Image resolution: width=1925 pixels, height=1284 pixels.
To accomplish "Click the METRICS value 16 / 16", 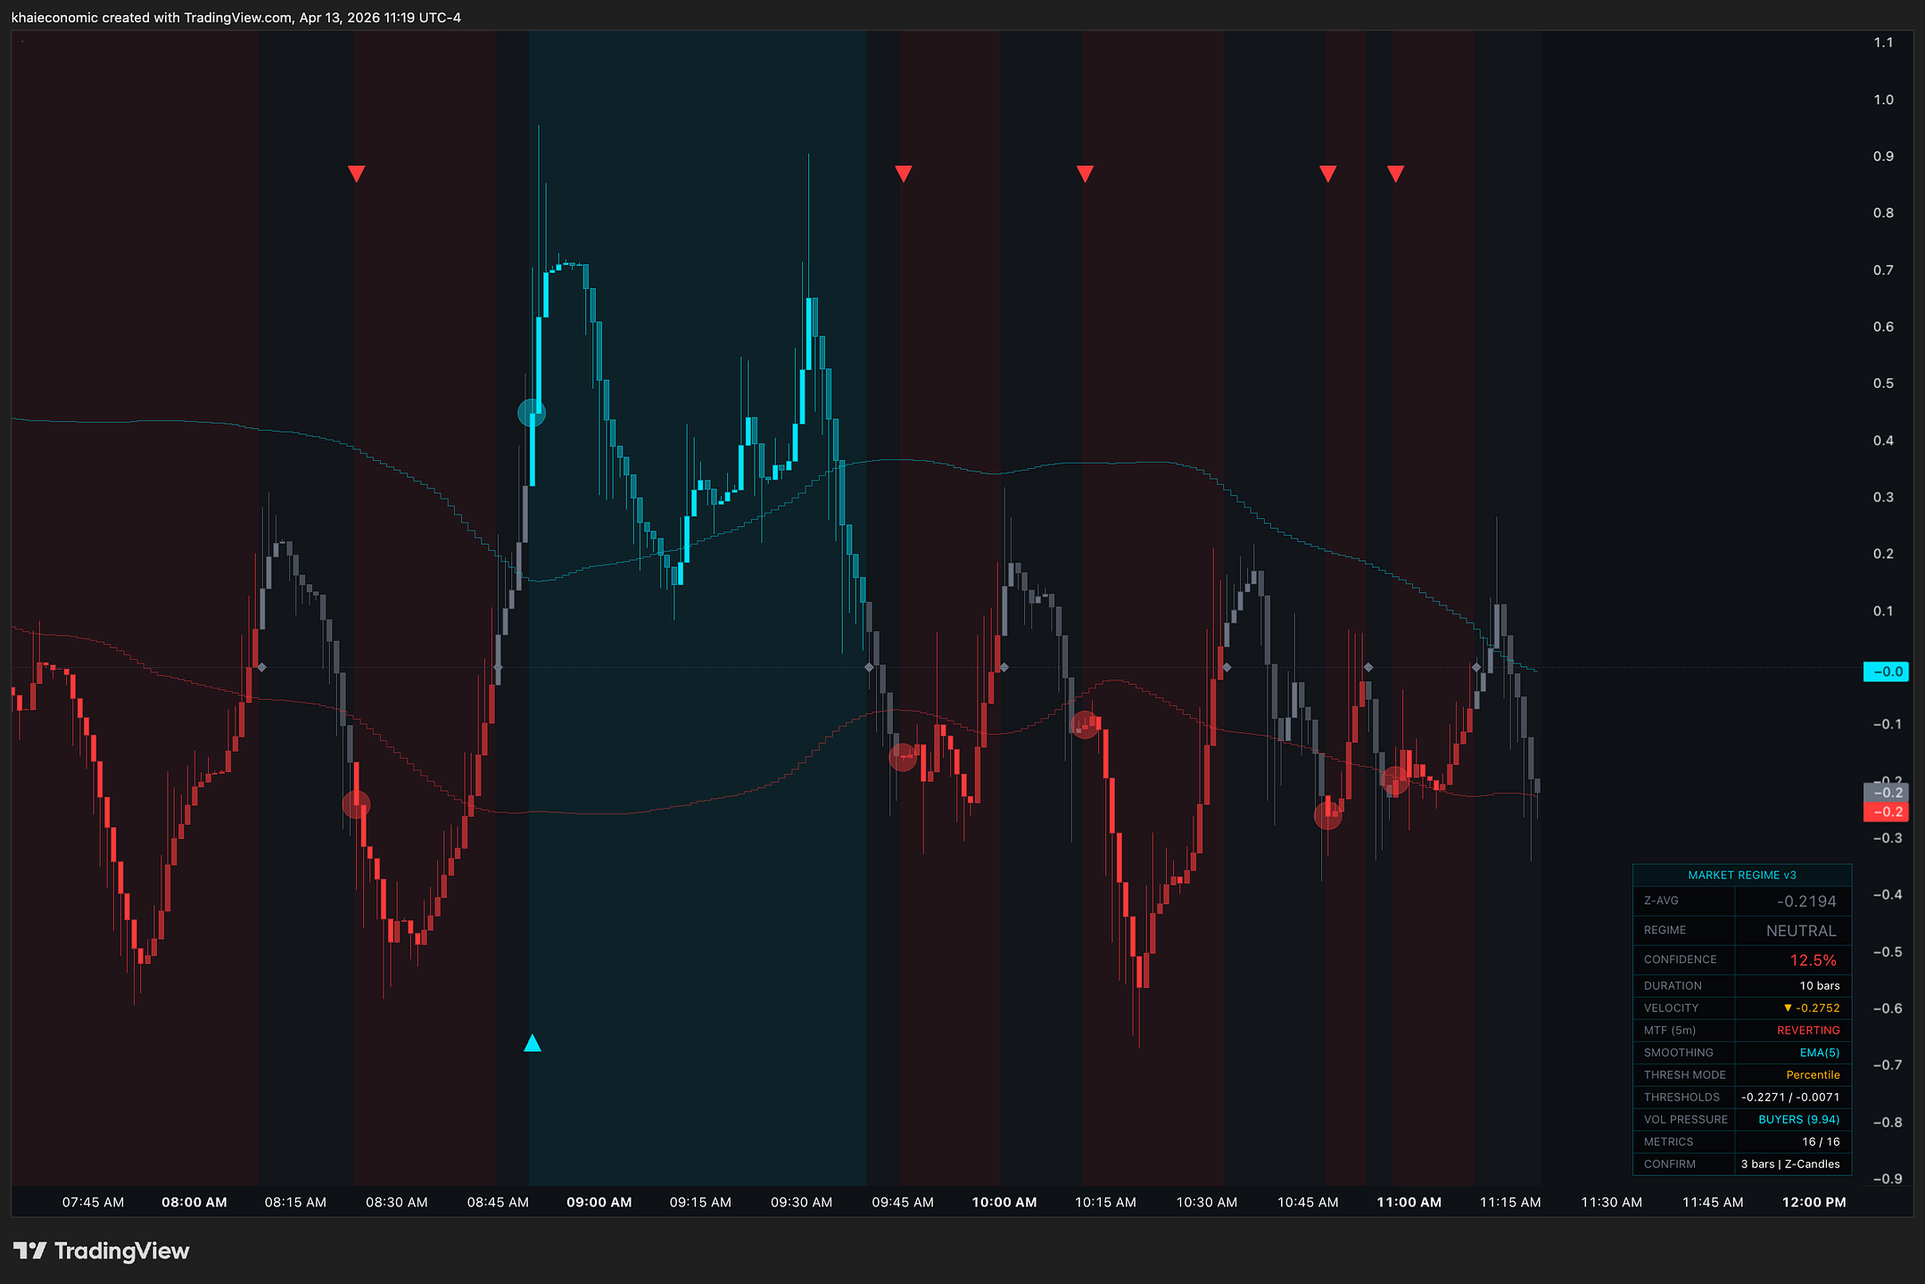I will (1821, 1142).
